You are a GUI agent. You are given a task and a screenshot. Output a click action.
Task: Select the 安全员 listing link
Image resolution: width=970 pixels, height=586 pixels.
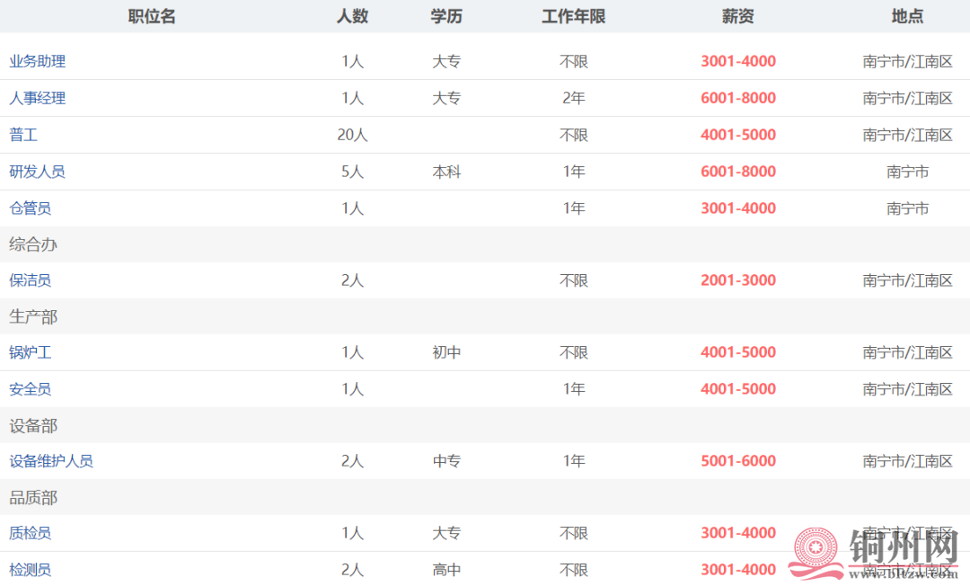pyautogui.click(x=30, y=389)
